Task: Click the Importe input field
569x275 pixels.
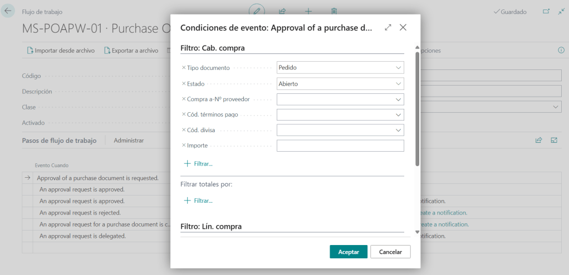Action: tap(340, 146)
